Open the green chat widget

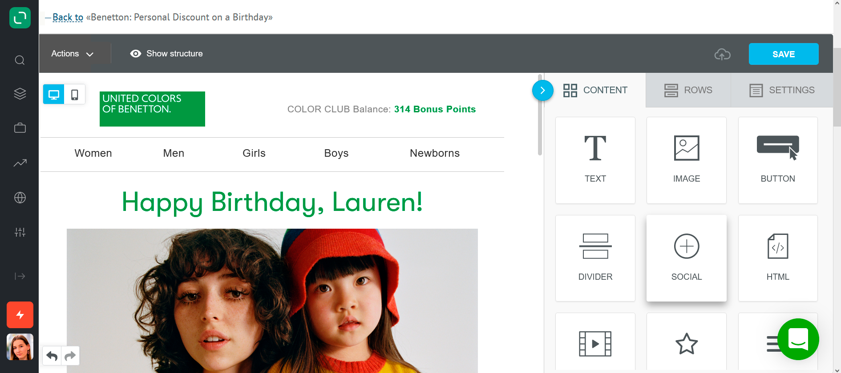point(798,339)
